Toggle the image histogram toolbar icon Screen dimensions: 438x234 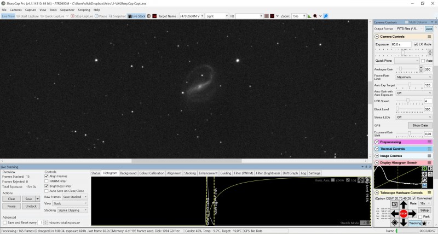[309, 16]
